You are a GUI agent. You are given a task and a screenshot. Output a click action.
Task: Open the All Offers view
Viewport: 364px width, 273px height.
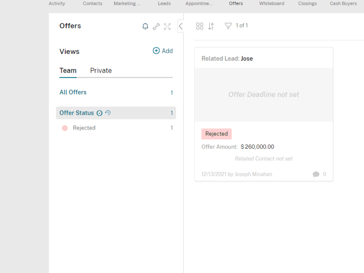pos(116,92)
